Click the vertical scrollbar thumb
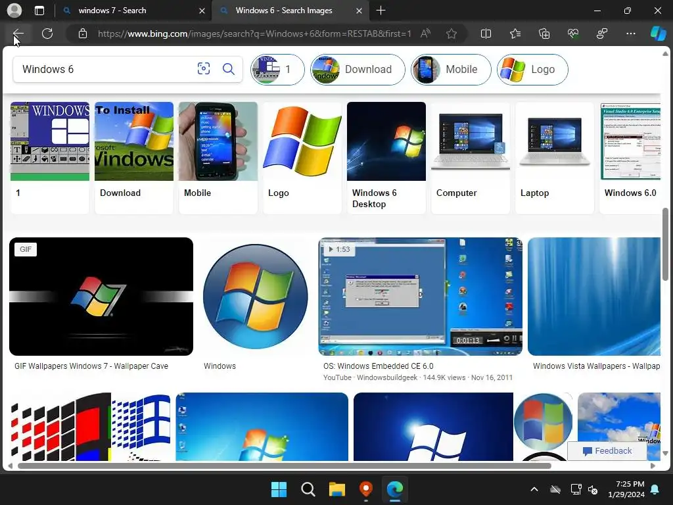The height and width of the screenshot is (505, 673). pyautogui.click(x=665, y=244)
